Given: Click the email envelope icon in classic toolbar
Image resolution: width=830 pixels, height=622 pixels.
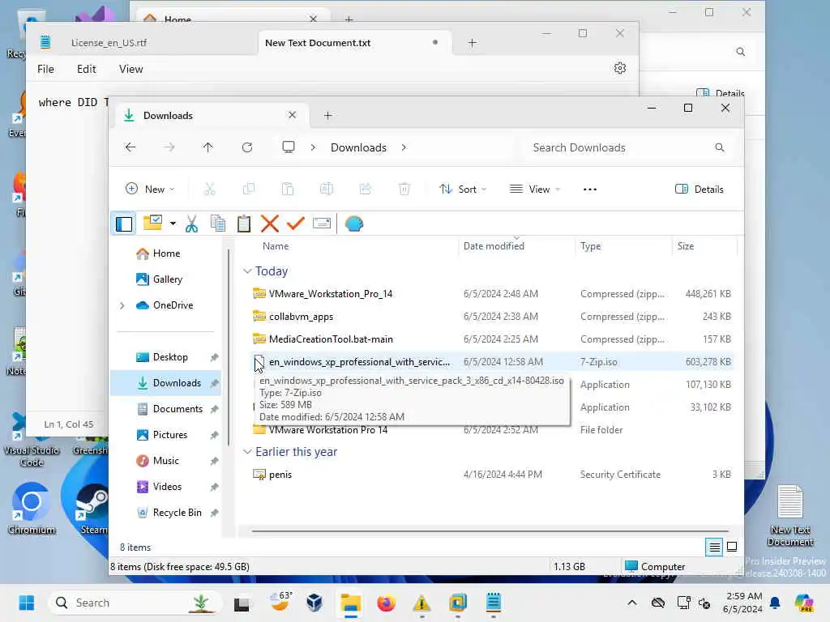Looking at the screenshot, I should point(322,224).
